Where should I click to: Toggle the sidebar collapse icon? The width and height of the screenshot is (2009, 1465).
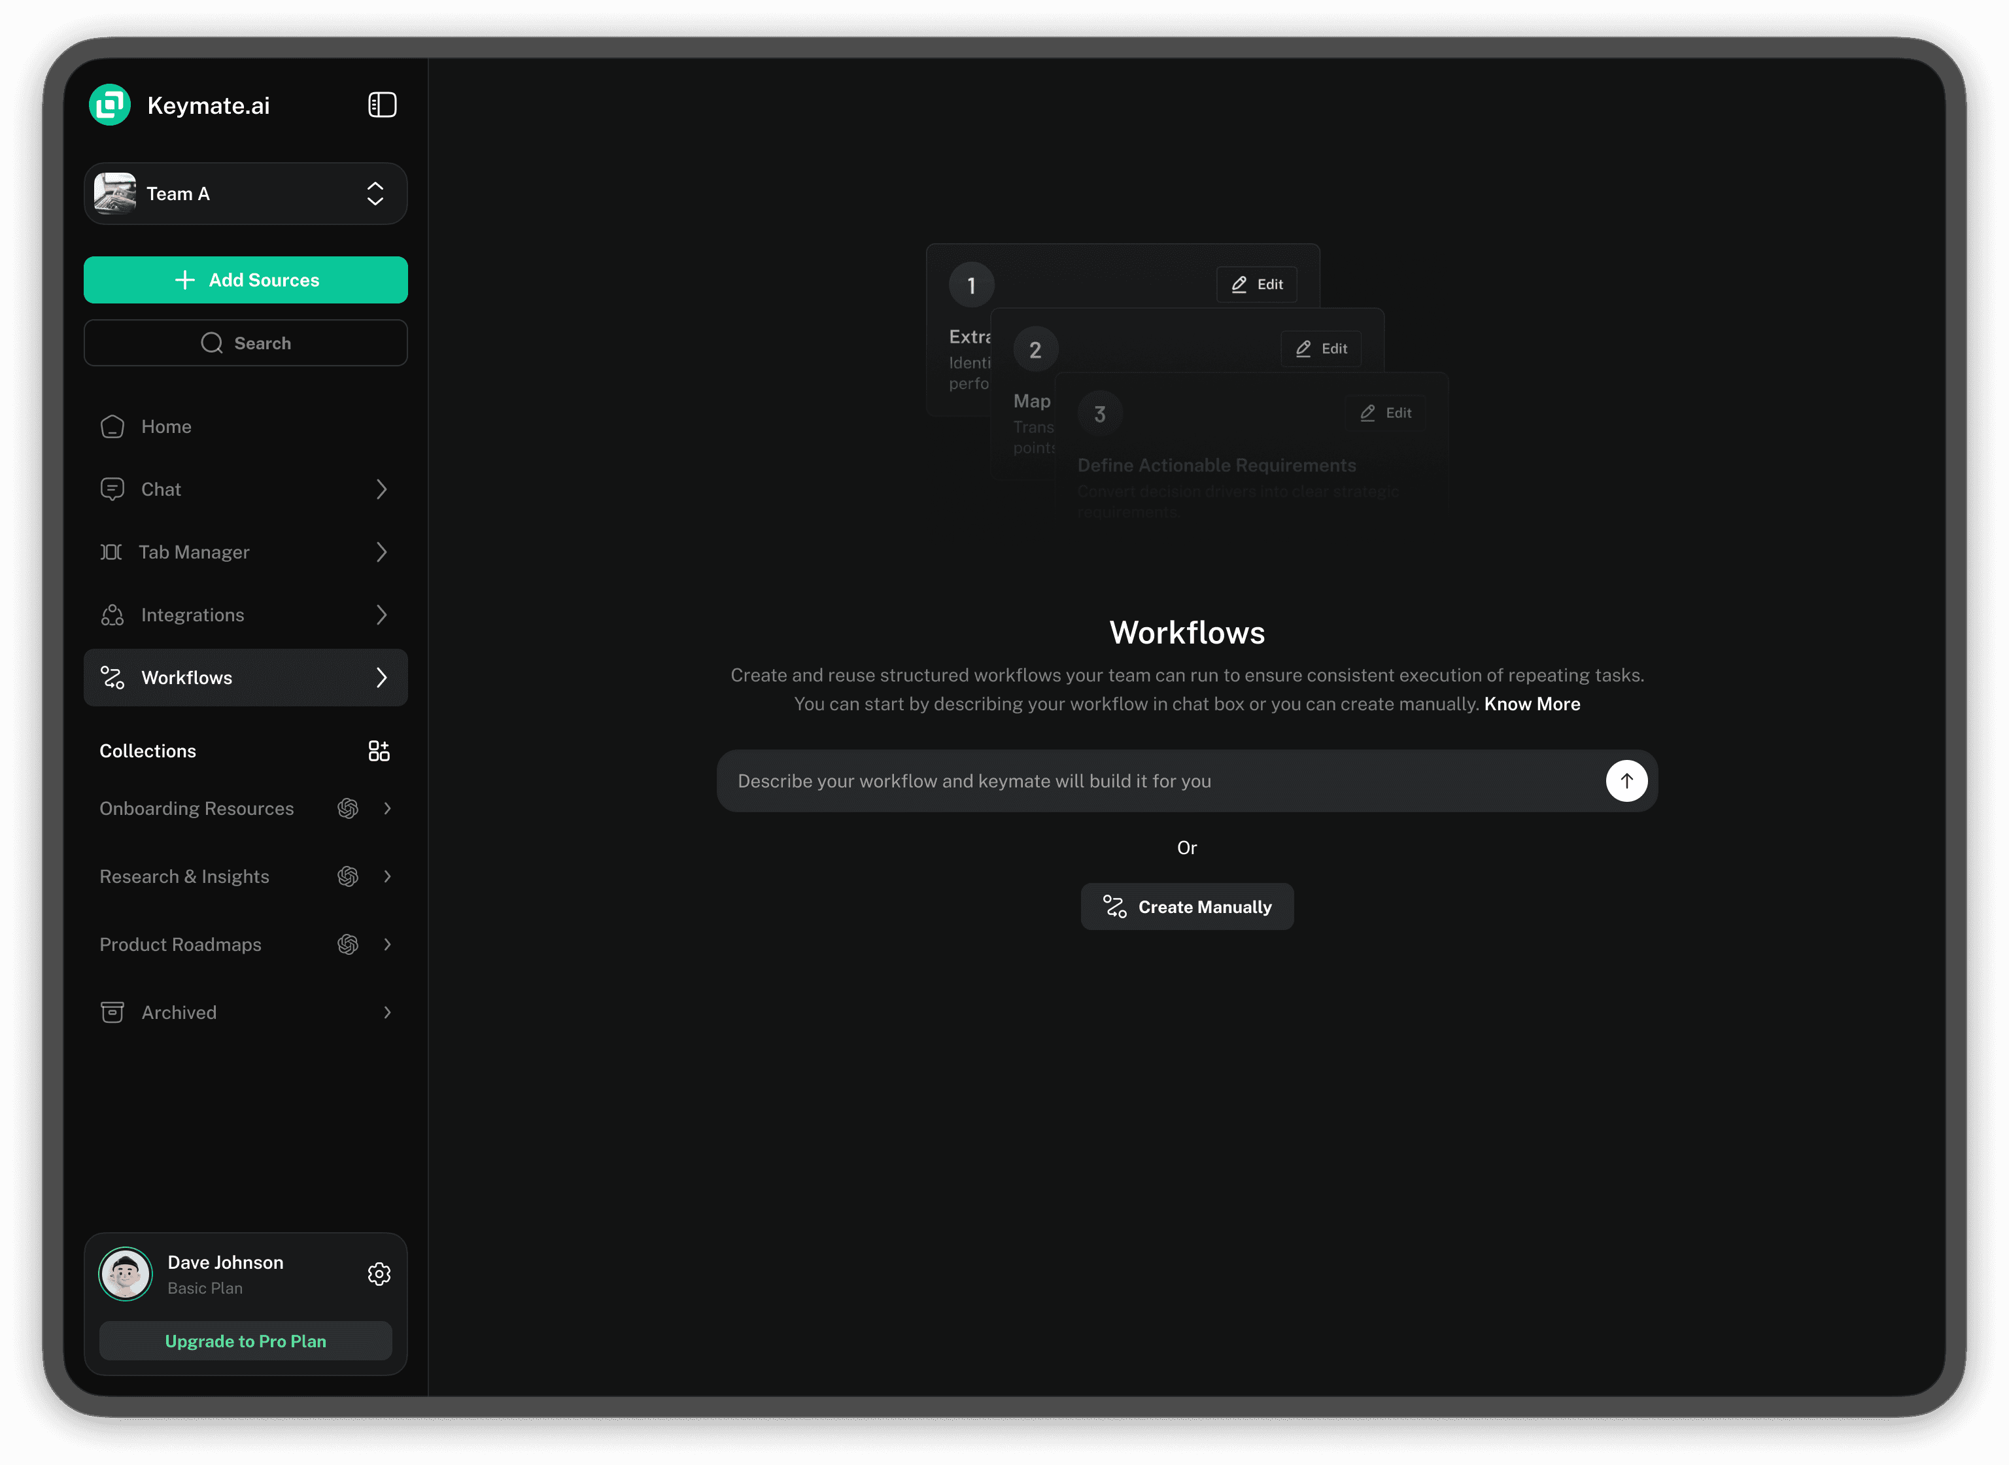point(382,105)
